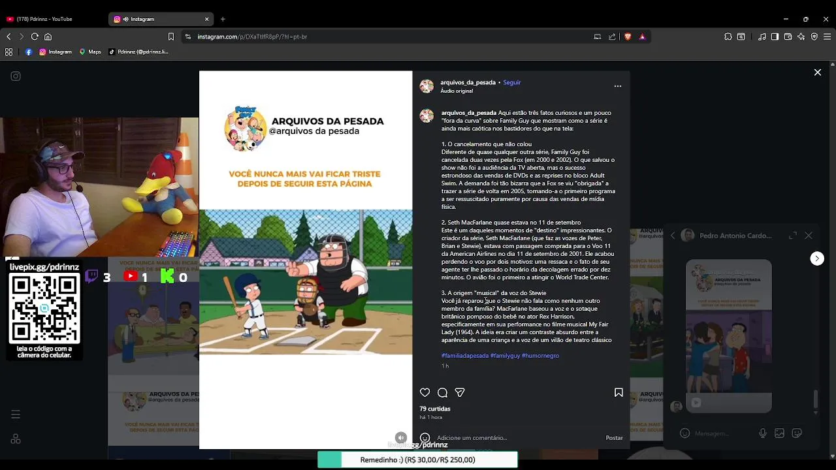Share the page from the address bar icon
The width and height of the screenshot is (836, 470).
[x=612, y=37]
